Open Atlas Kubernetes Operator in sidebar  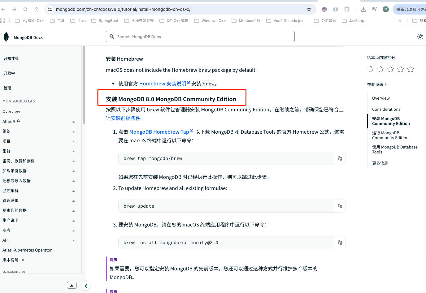click(27, 250)
